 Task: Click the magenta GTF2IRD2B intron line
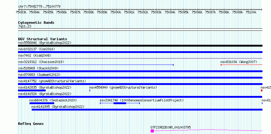tap(208, 130)
